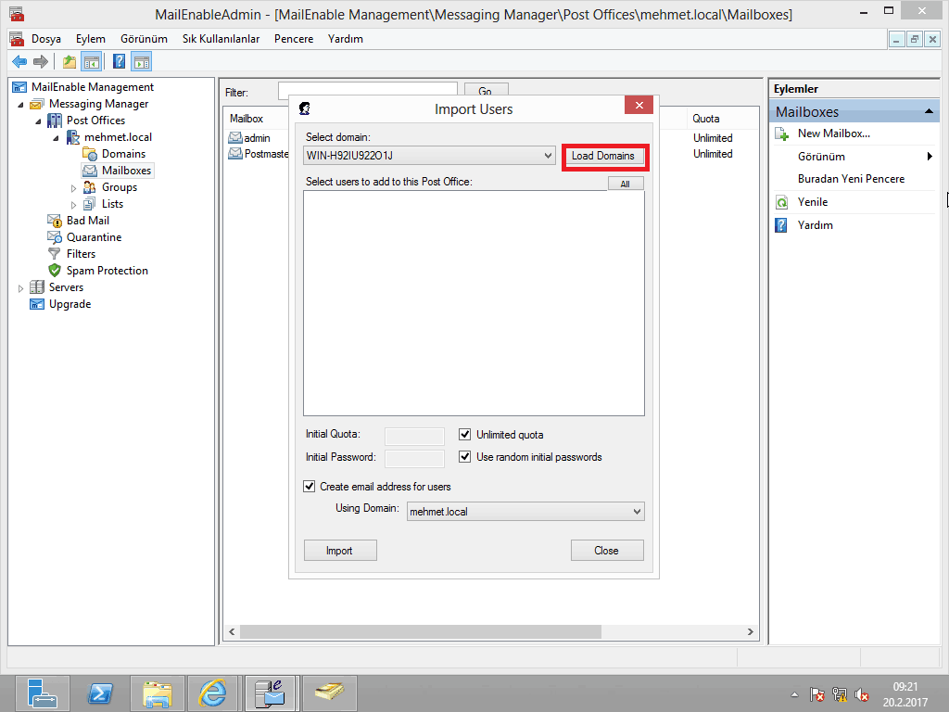Expand the Lists tree expander
This screenshot has width=949, height=712.
point(74,205)
